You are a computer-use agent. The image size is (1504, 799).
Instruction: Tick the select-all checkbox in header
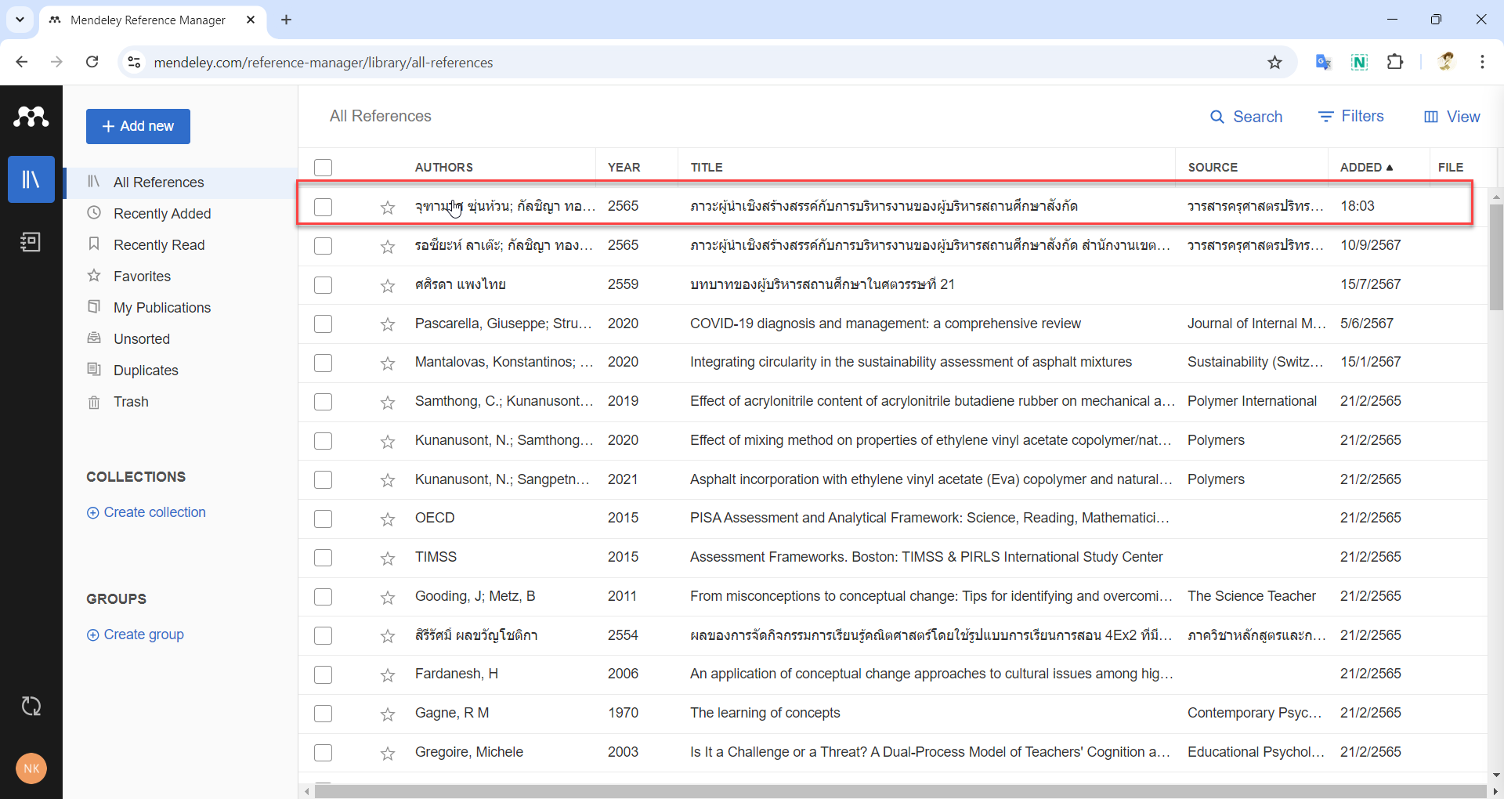pyautogui.click(x=323, y=168)
